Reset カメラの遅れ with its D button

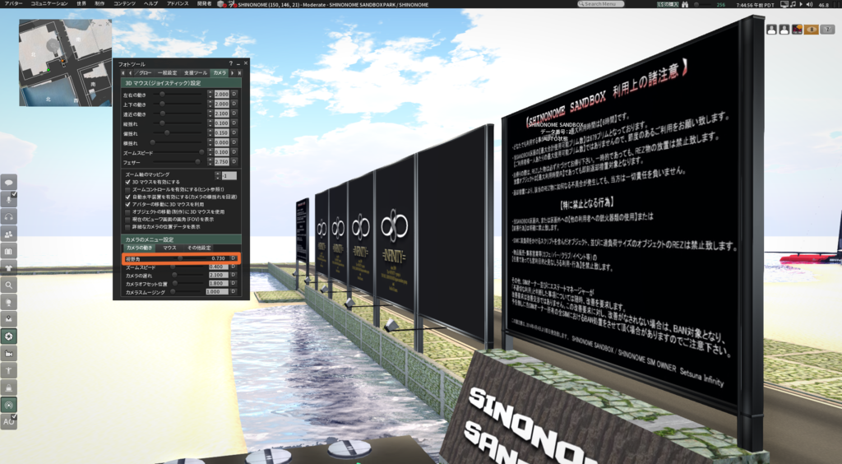(234, 275)
